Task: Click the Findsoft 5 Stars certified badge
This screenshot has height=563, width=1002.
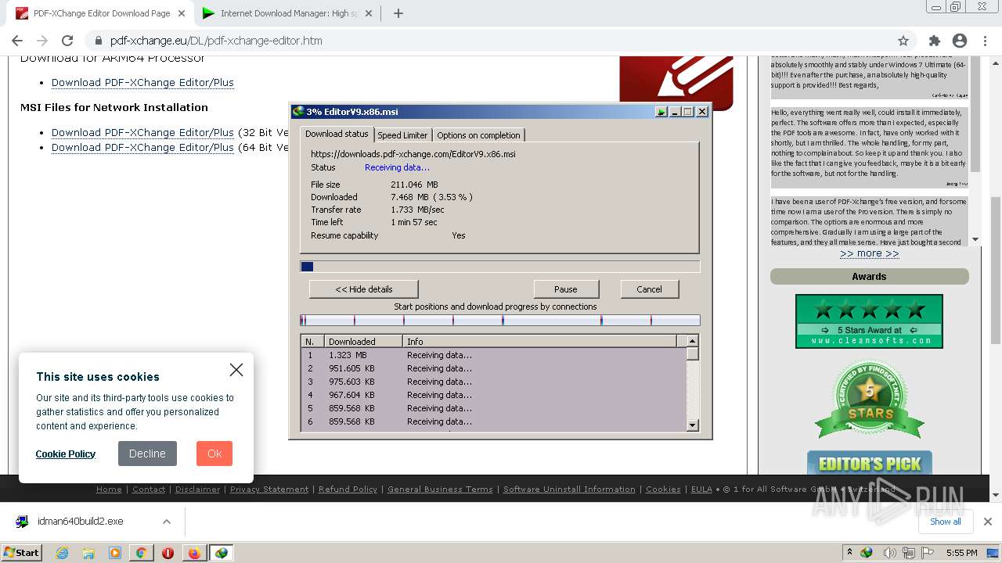Action: 869,399
